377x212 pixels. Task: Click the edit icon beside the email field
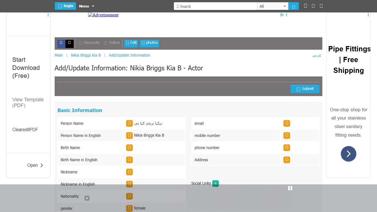click(286, 123)
